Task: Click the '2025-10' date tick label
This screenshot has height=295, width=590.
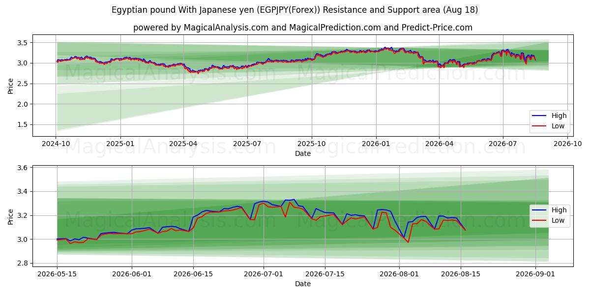Action: tap(311, 144)
